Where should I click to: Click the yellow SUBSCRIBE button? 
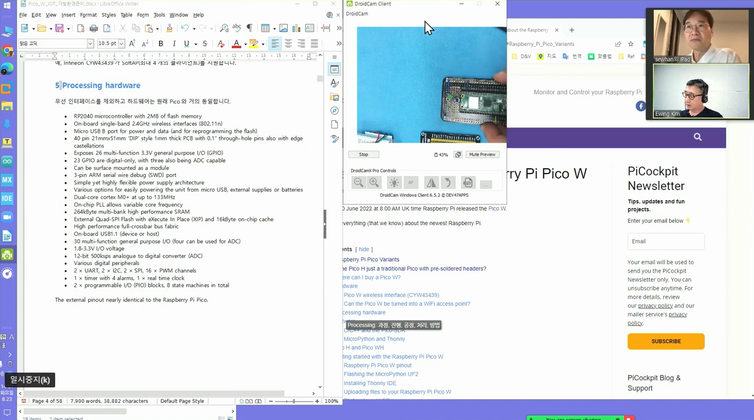pos(666,341)
